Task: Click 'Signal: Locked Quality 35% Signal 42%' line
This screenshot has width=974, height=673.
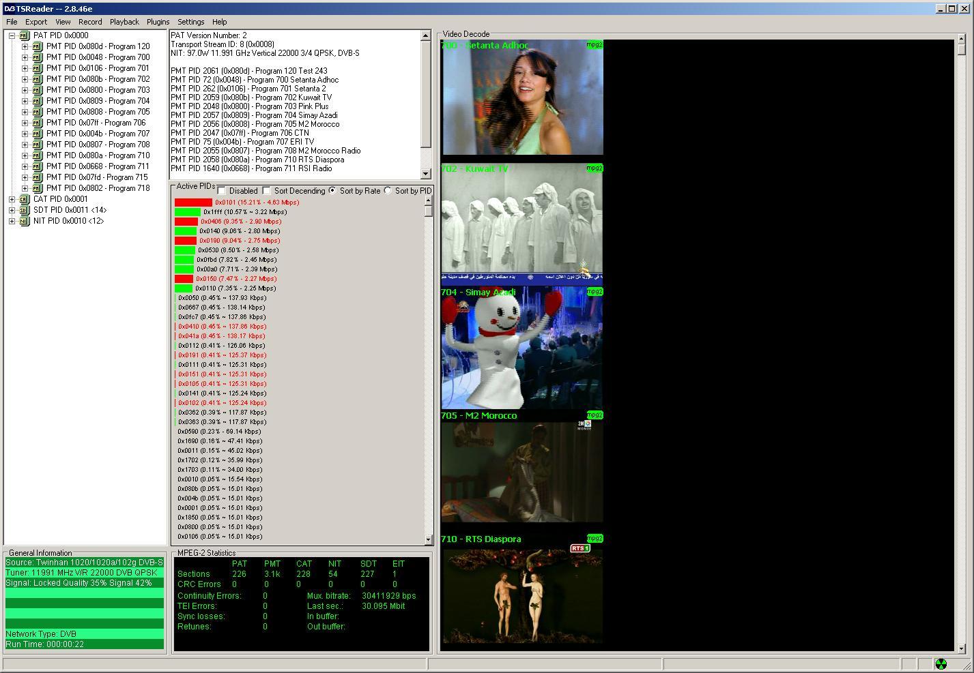Action: [85, 583]
